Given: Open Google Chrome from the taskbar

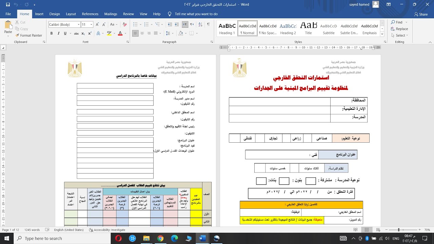Looking at the screenshot, I should 160,239.
